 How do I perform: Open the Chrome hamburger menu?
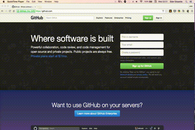[192, 11]
